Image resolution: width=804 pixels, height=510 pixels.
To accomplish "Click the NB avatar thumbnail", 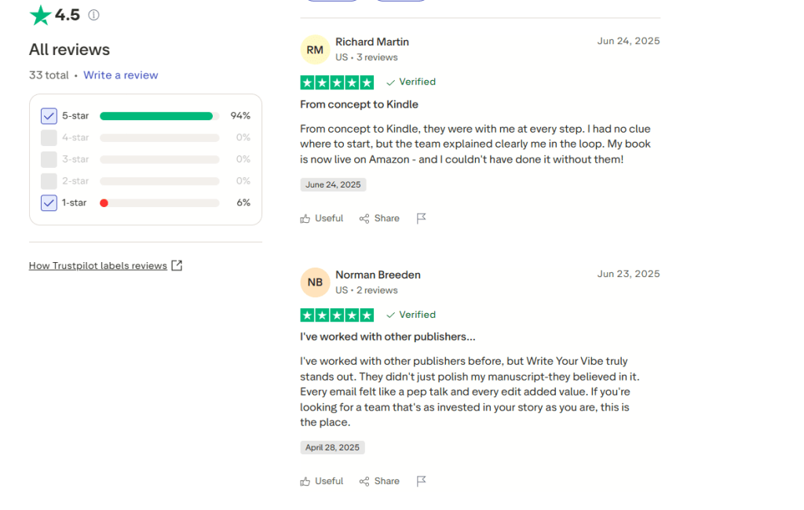I will tap(315, 282).
